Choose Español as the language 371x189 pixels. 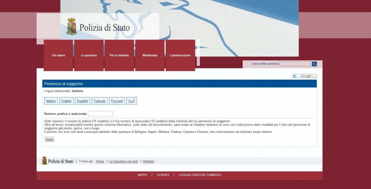(83, 101)
